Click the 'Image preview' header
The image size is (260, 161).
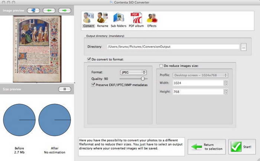click(x=13, y=10)
